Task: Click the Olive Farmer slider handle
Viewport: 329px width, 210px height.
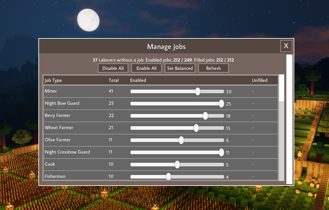Action: click(181, 140)
